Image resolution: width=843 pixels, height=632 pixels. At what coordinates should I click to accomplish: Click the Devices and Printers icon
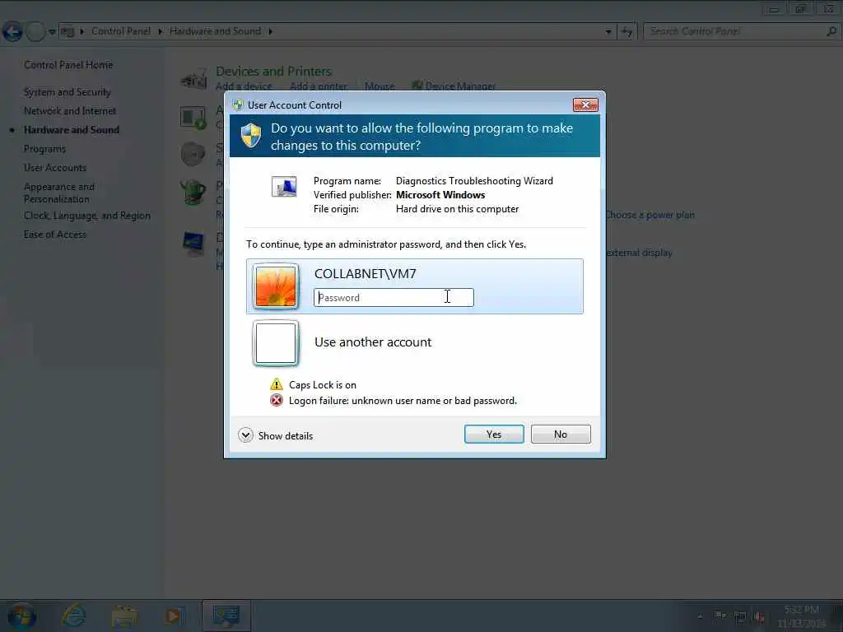tap(194, 78)
